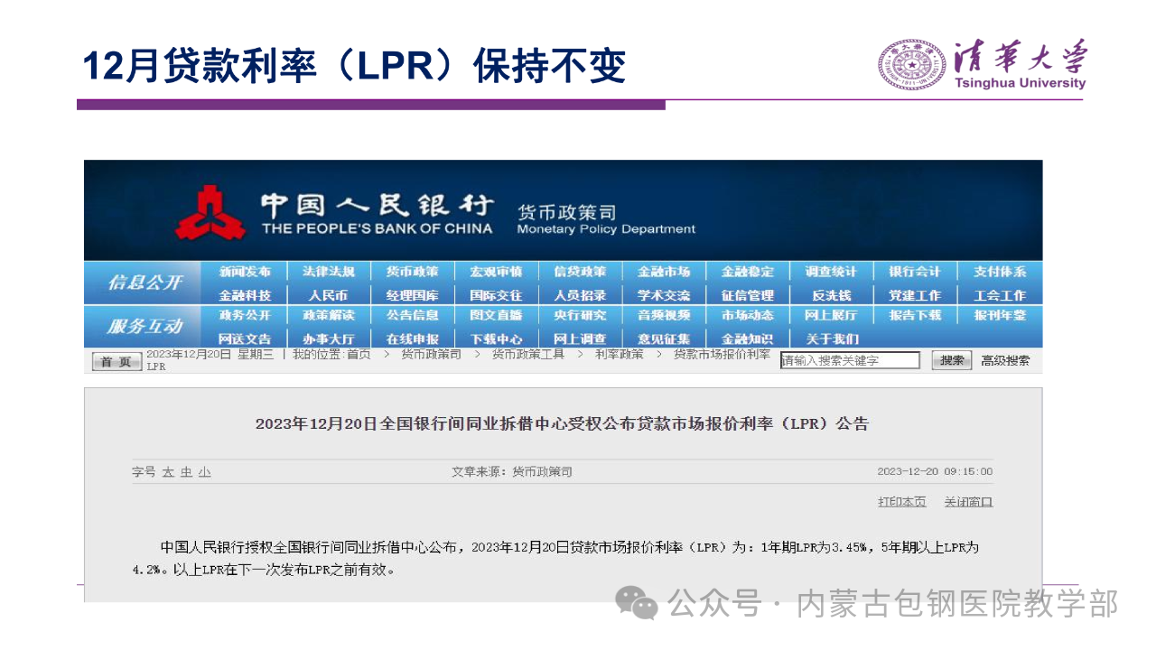This screenshot has height=650, width=1156.
Task: Click the 信息公开 section header
Action: click(144, 283)
